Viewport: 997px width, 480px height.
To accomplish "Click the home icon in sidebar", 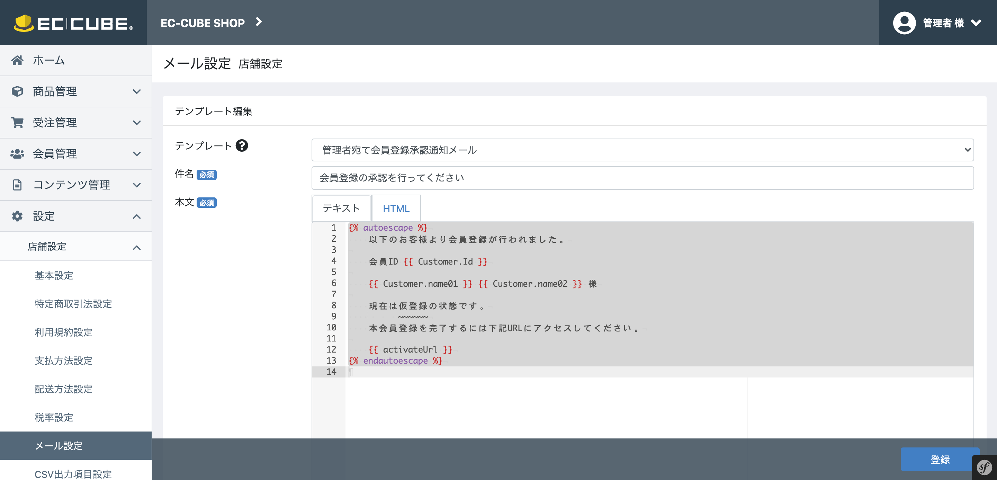I will (x=17, y=60).
